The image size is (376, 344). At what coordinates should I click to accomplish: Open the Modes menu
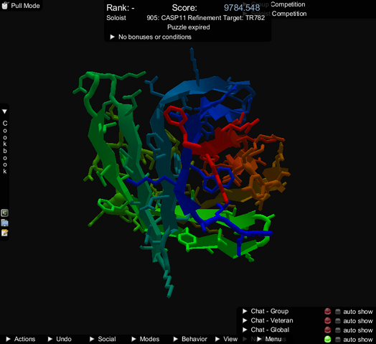pos(146,339)
